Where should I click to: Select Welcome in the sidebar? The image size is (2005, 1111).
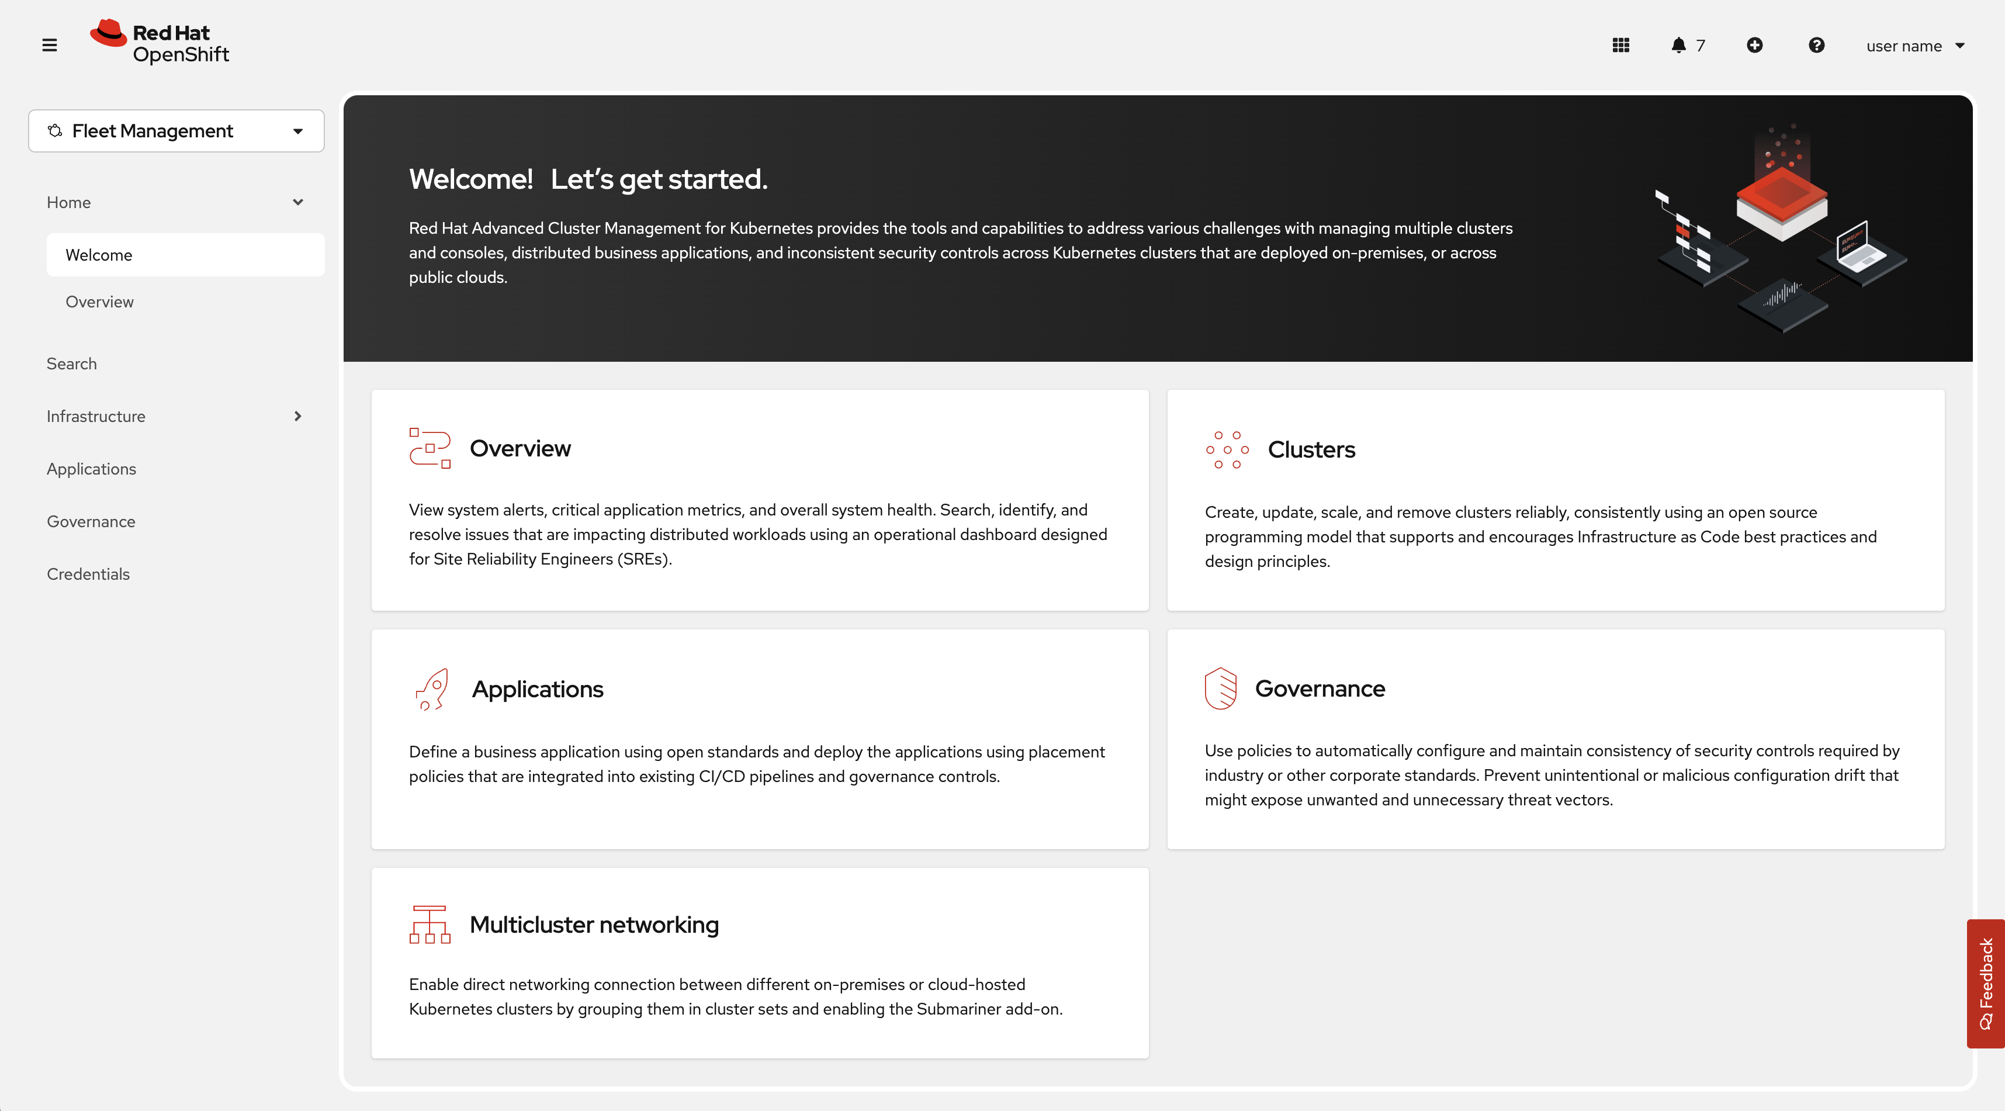click(x=99, y=255)
